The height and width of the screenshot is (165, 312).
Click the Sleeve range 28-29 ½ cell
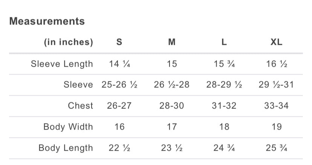[x=224, y=85]
